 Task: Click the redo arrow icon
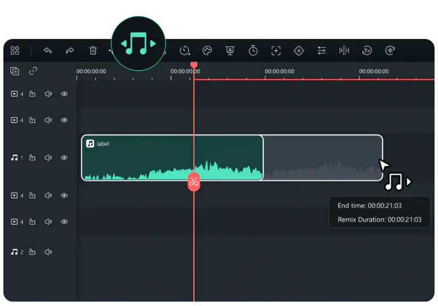[x=70, y=50]
